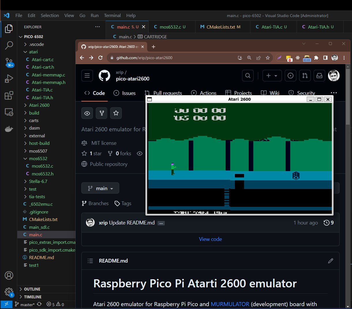Open more repository tabs ellipsis
Image resolution: width=352 pixels, height=309 pixels.
(x=334, y=93)
